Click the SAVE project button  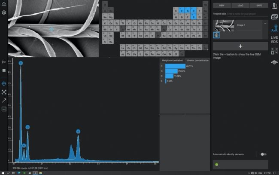pos(259,6)
